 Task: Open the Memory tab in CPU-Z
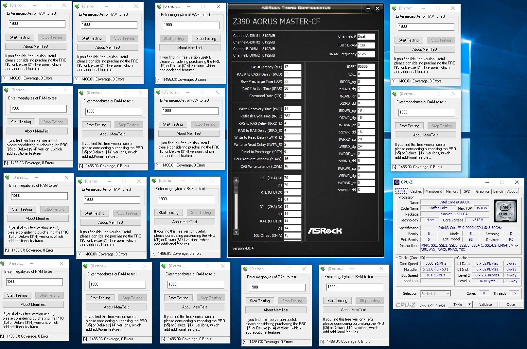pos(452,191)
